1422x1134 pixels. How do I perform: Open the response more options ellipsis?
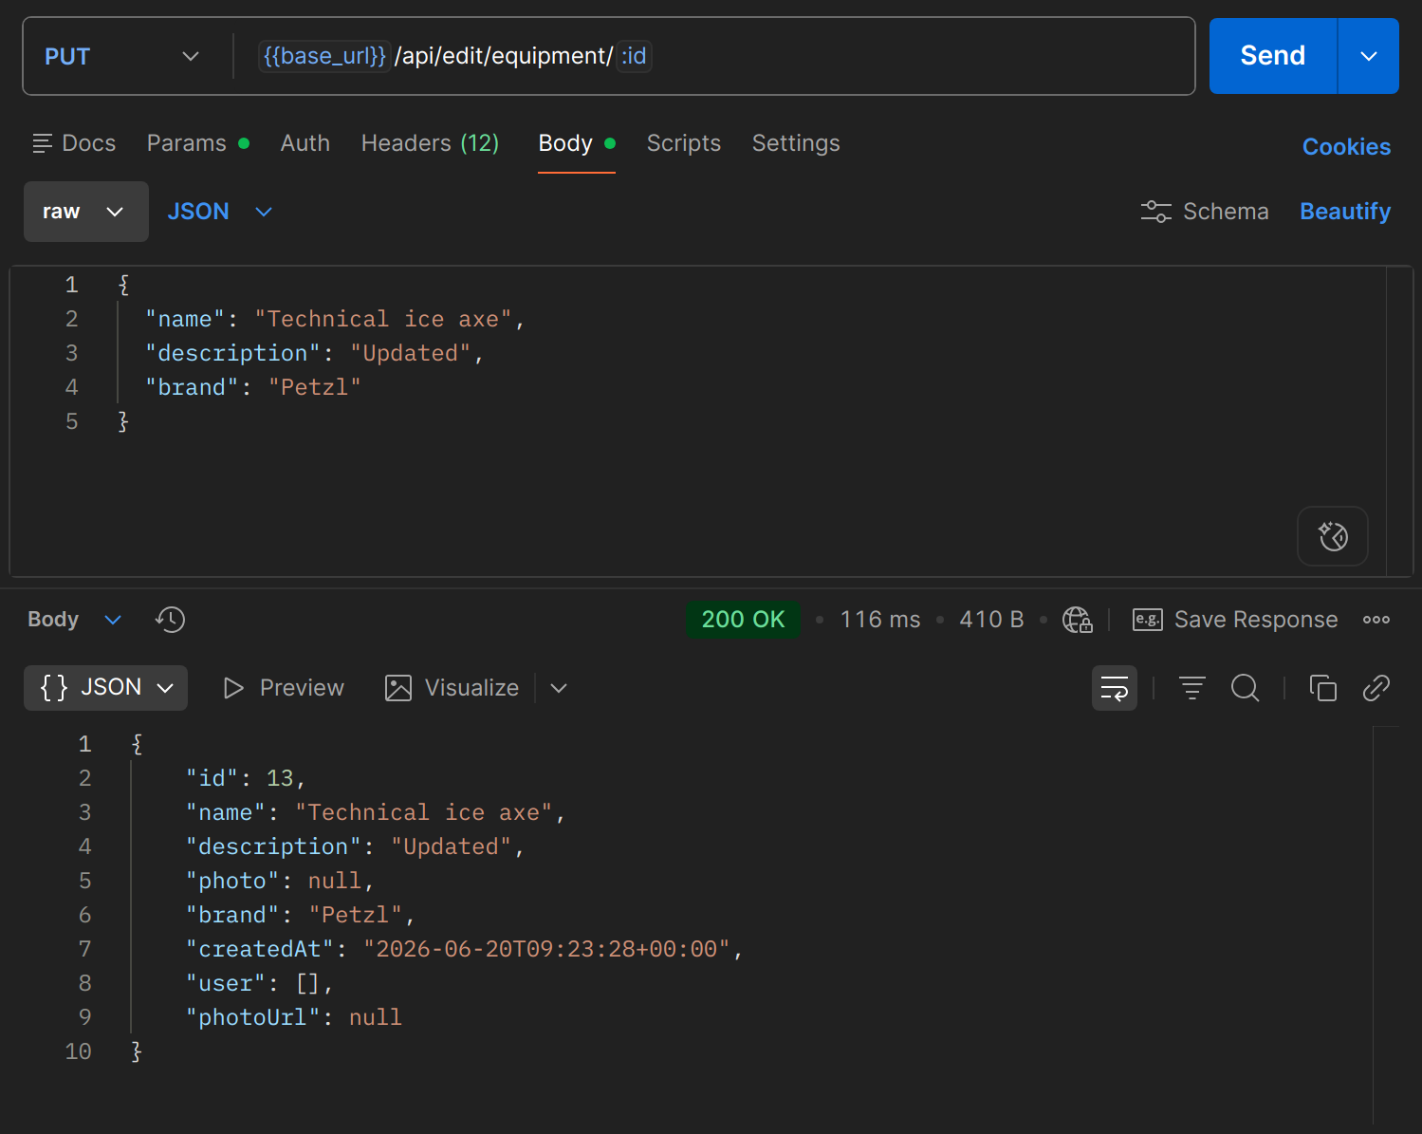1376,620
